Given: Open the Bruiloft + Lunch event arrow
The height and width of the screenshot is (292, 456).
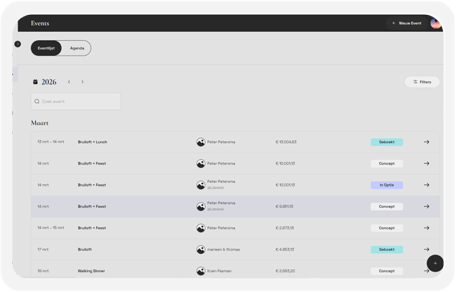Looking at the screenshot, I should point(426,142).
